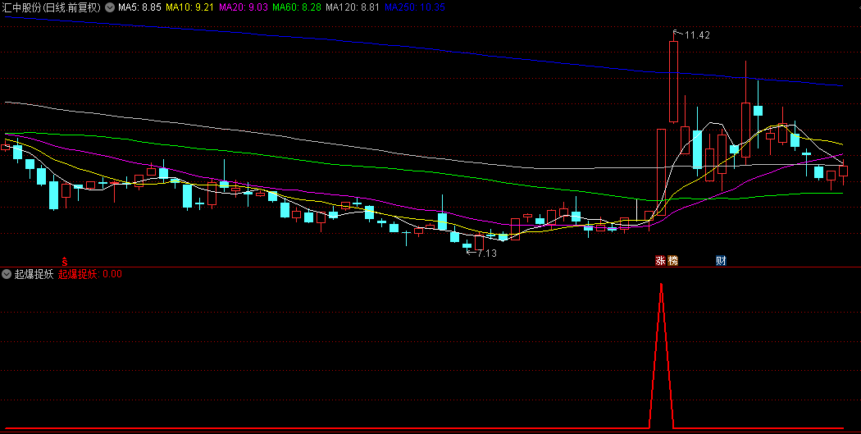861x434 pixels.
Task: Select the MA5: 8.85 label
Action: (139, 7)
